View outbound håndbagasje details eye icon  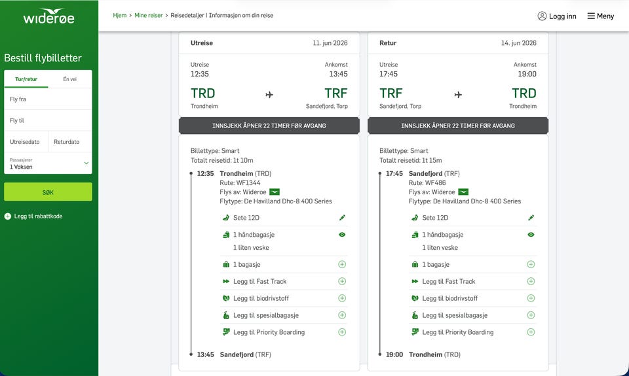[342, 235]
